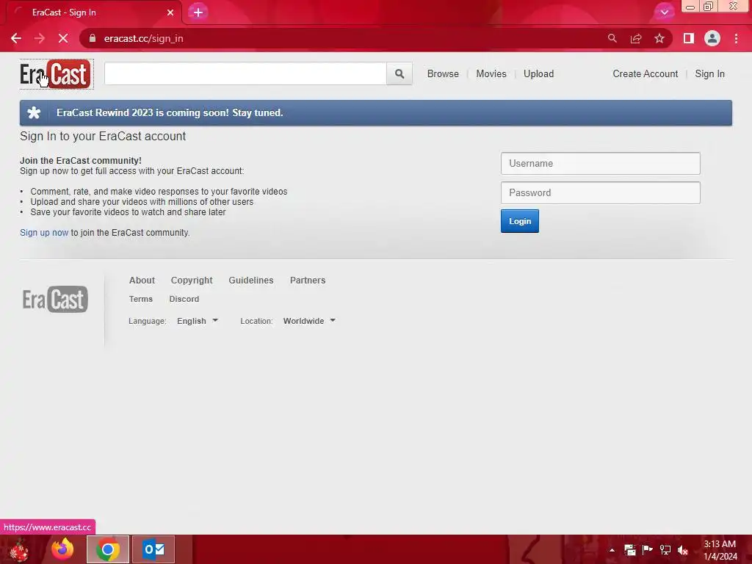Open the Upload menu item
Screen dimensions: 752x564
click(x=538, y=74)
